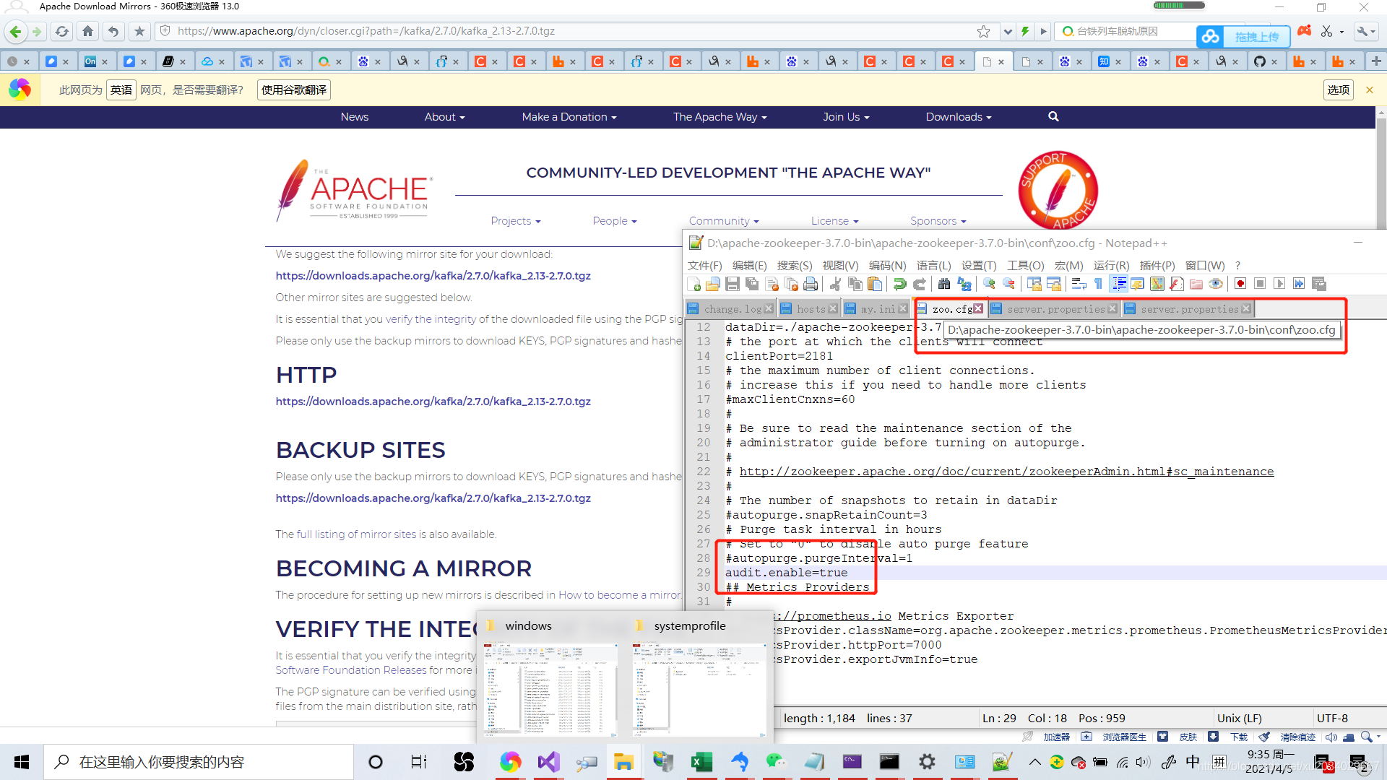Click the Undo arrow in Notepad++
This screenshot has width=1387, height=780.
click(899, 284)
